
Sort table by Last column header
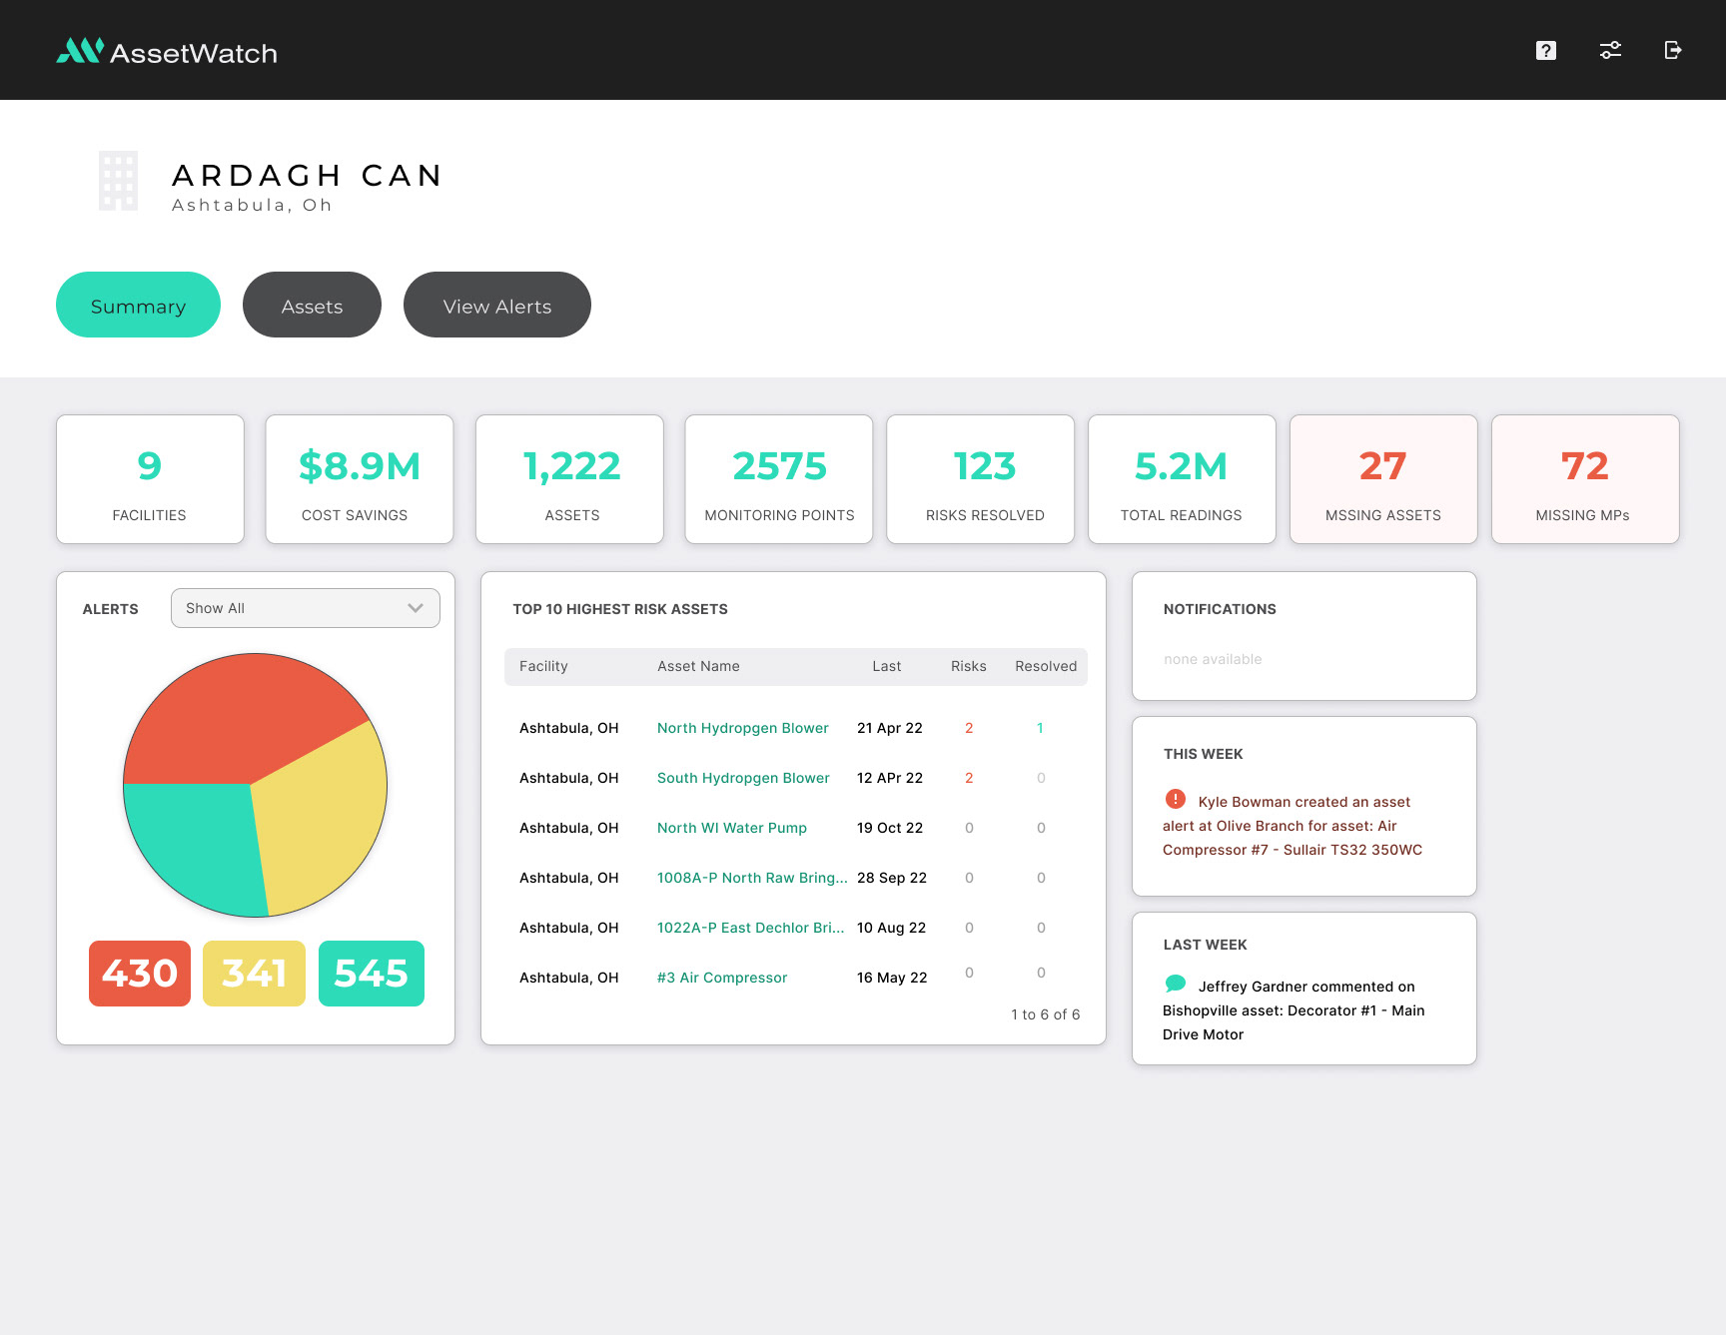(887, 666)
